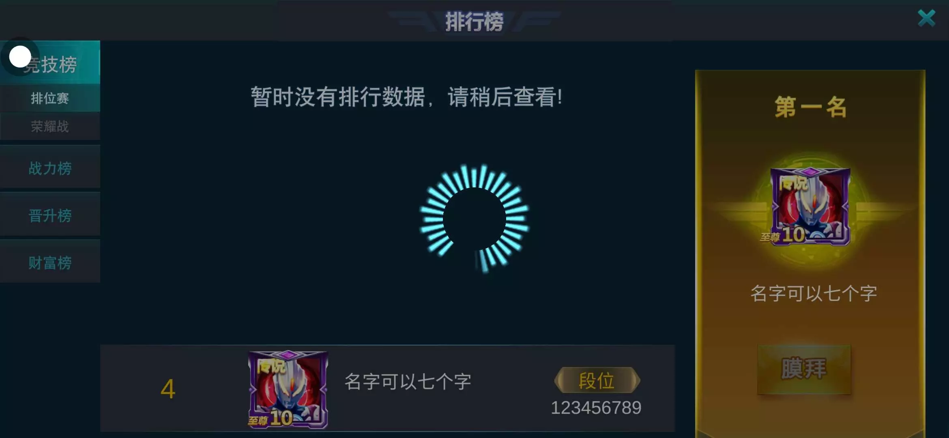Click the 第一名 title banner

point(810,107)
